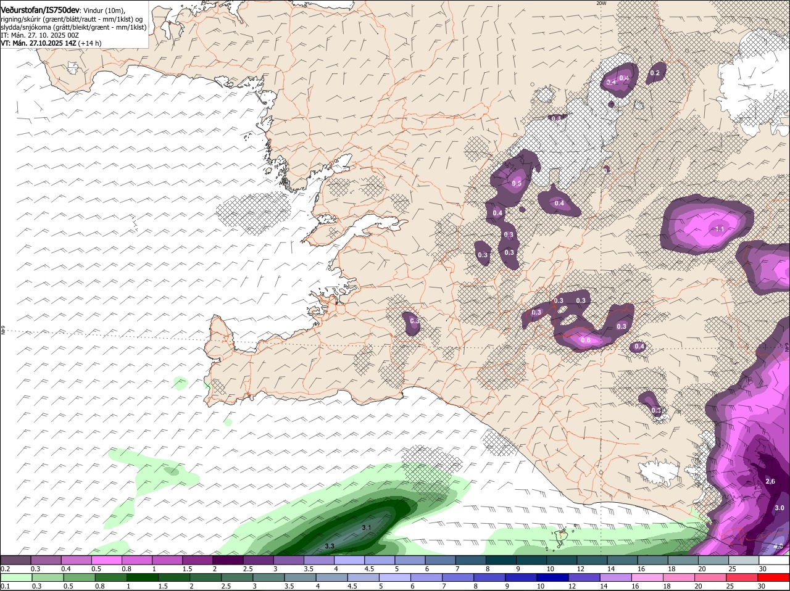Screen dimensions: 790x591
Task: Click the lower legend row swatch labeled 2
Action: click(206, 577)
